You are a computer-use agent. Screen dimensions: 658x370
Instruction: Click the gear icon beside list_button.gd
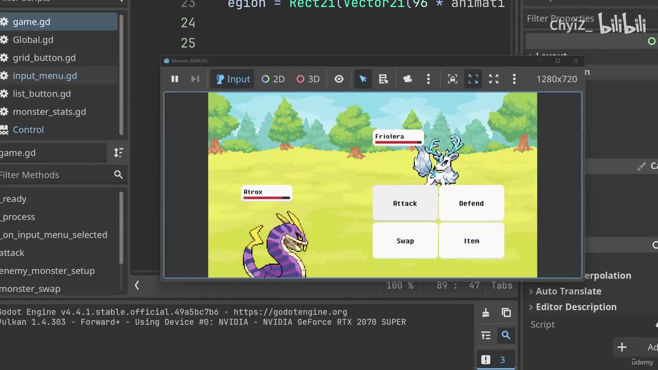4,94
